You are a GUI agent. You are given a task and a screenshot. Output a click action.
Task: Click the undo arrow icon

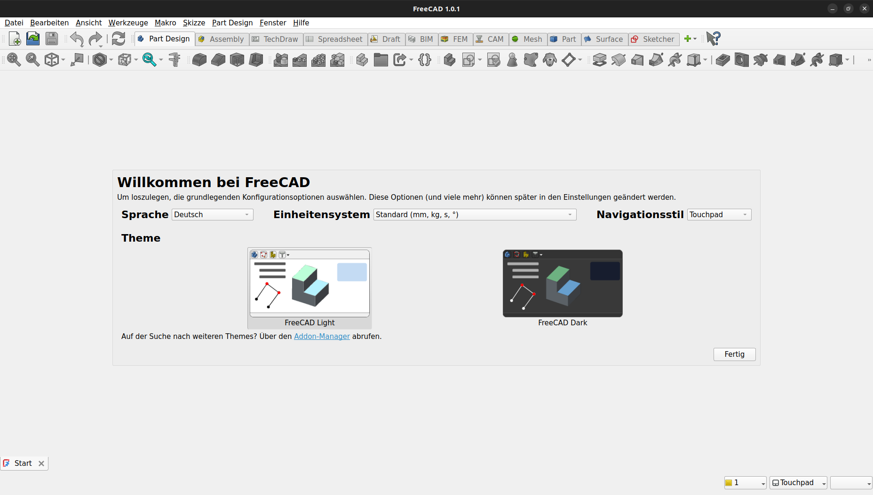click(x=77, y=39)
